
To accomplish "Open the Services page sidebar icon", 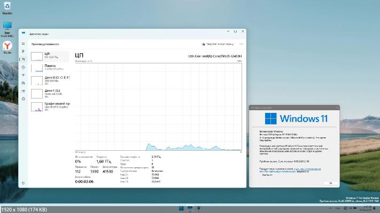I will pos(23,99).
